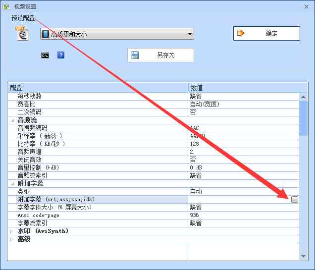This screenshot has height=270, width=315.
Task: Click the 自动(宽度) value cell
Action: 244,104
